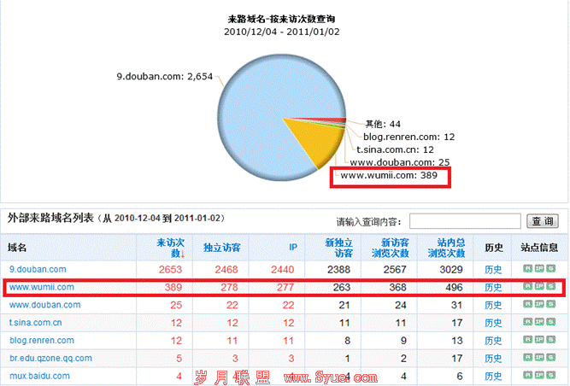Screen dimensions: 570x386
Task: Sort table by 站内总浏览次数 column header
Action: coord(446,248)
